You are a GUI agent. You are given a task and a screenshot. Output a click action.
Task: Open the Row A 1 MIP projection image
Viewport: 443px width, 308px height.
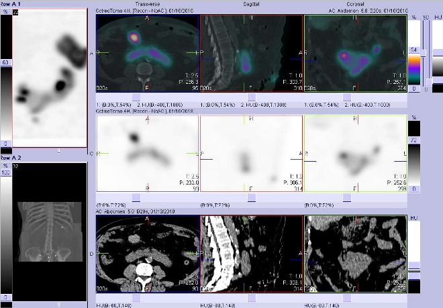pyautogui.click(x=50, y=79)
